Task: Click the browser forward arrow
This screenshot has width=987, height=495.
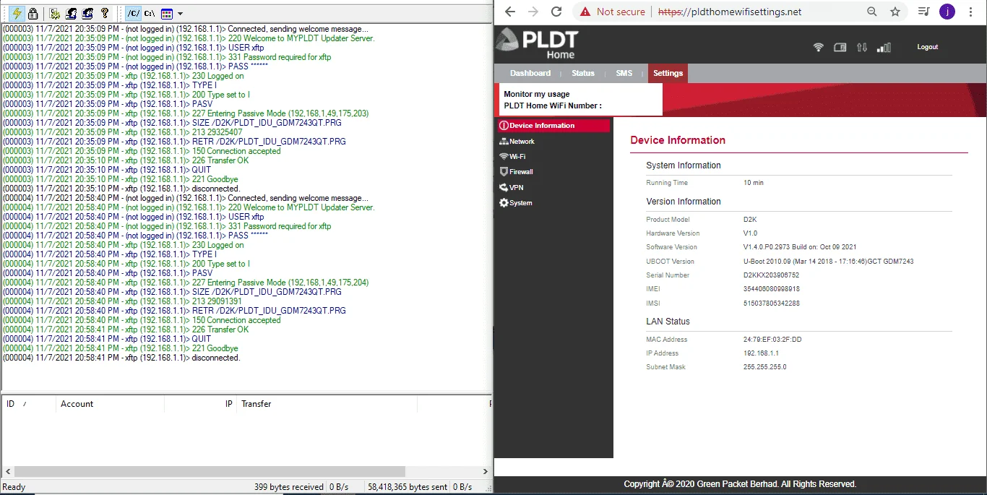Action: (533, 12)
